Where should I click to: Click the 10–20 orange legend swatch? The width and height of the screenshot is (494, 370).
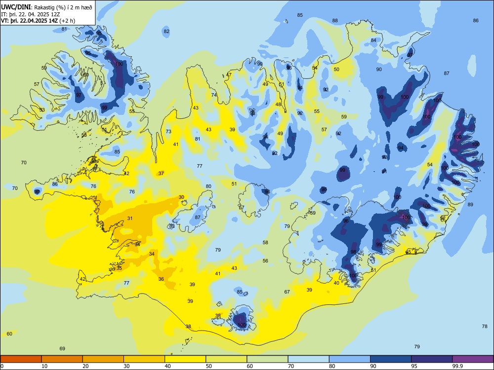point(62,359)
